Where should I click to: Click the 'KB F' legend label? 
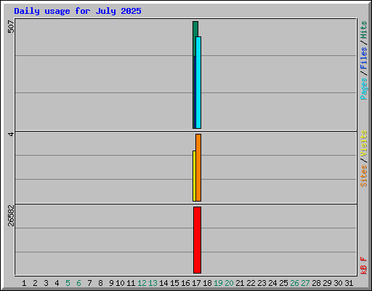(364, 266)
